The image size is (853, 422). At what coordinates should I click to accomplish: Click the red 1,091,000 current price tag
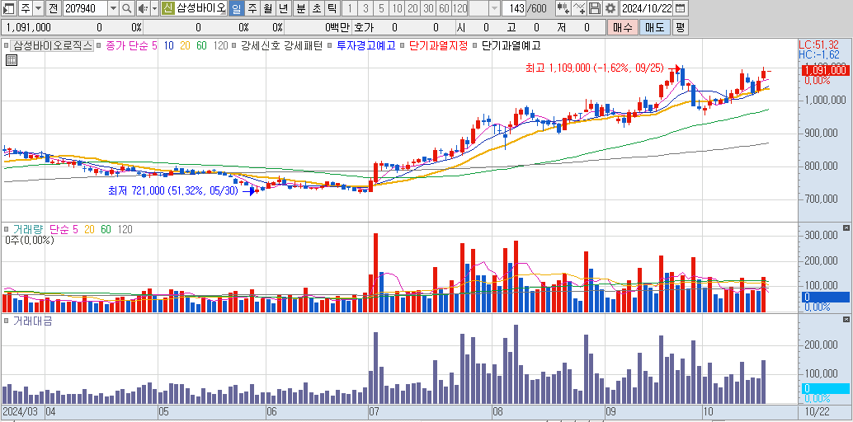click(824, 70)
